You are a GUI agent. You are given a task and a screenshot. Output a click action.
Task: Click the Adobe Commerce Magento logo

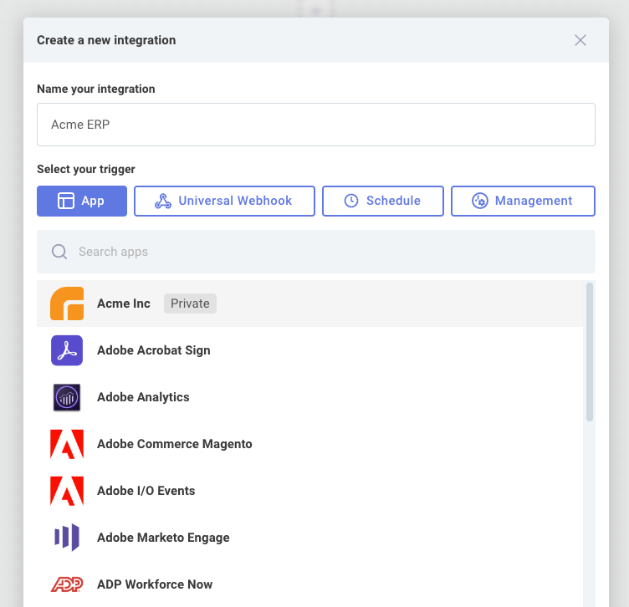[x=67, y=444]
